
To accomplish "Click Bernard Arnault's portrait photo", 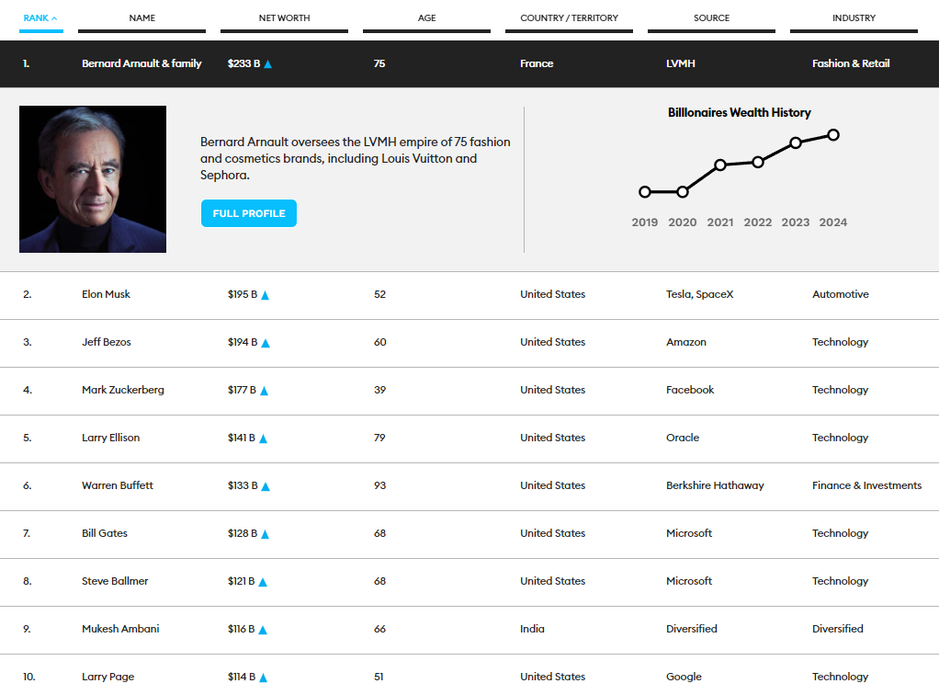I will (93, 179).
